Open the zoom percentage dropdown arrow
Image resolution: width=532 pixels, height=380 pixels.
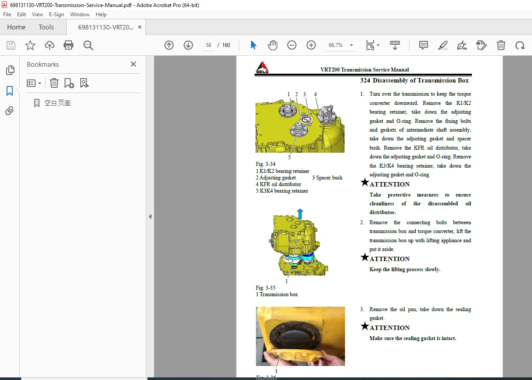[x=351, y=45]
